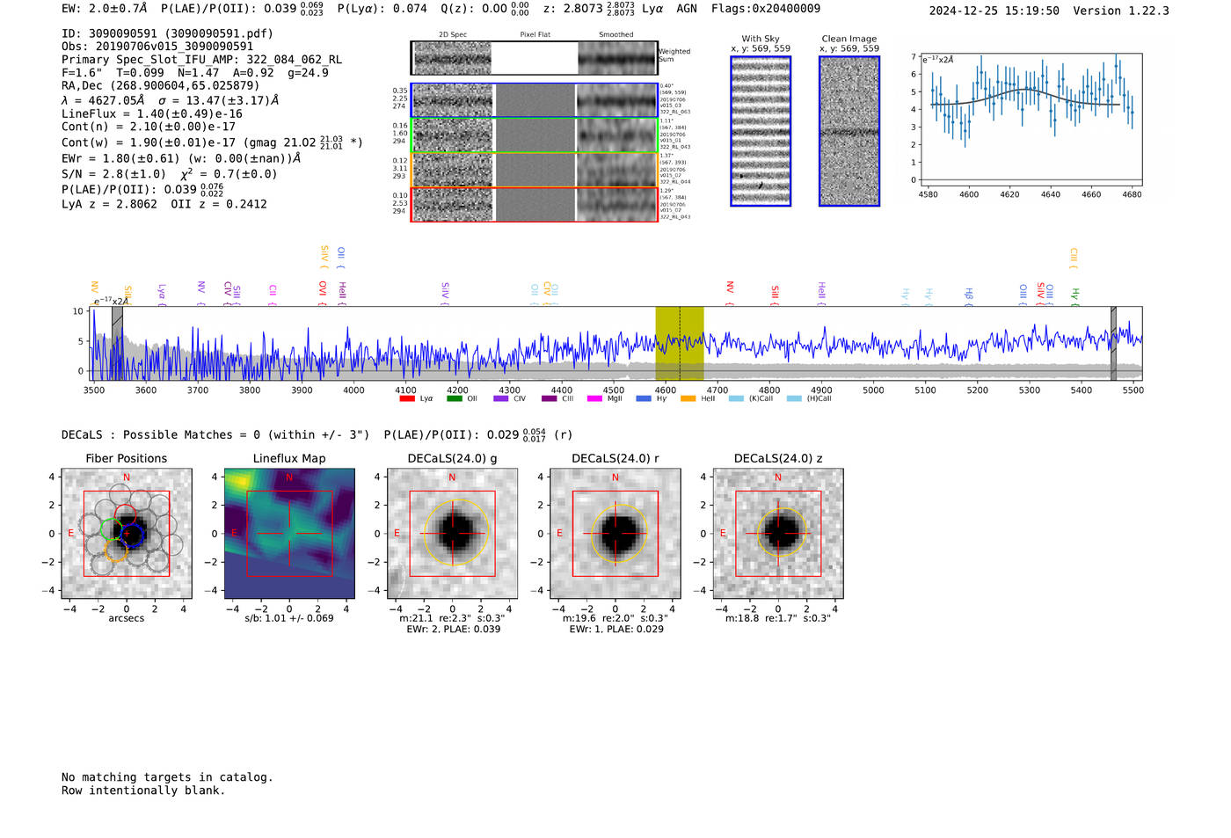Click the gray hatched band near 3550 Å
The width and height of the screenshot is (1231, 838).
point(117,344)
